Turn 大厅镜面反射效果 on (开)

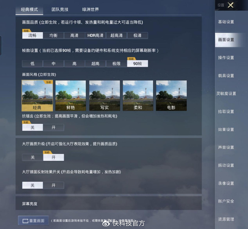point(53,185)
